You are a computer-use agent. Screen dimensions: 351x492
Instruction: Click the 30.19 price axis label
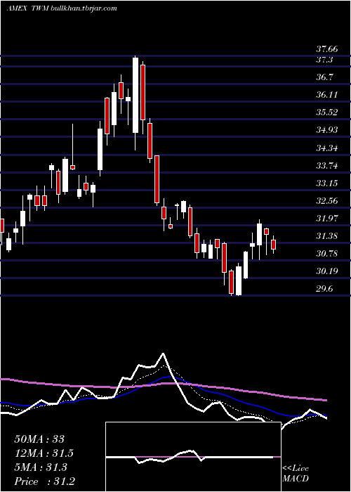pos(326,271)
